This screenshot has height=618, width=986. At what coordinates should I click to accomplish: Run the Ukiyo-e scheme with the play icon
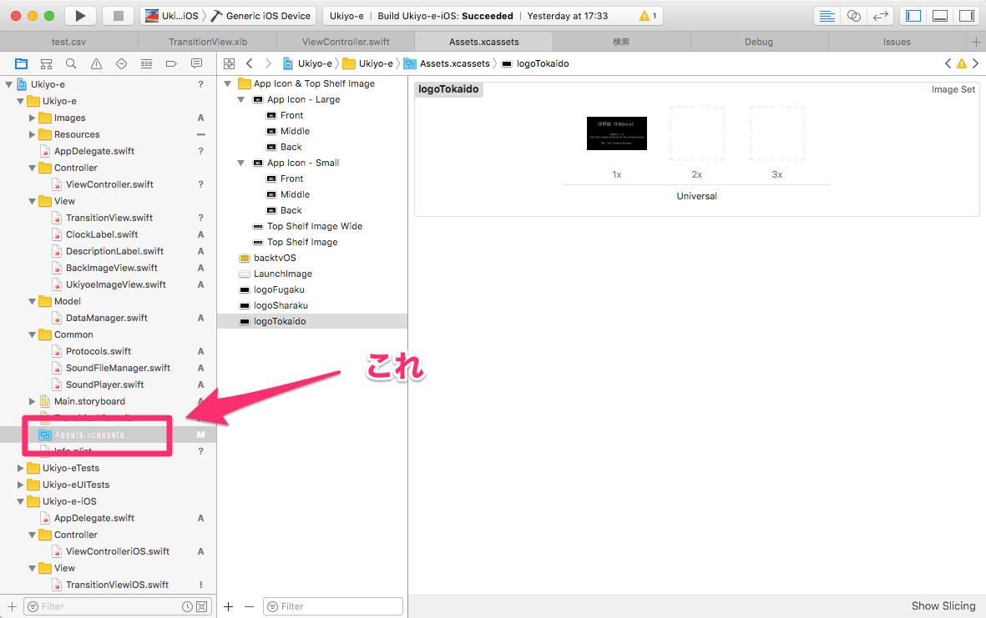click(x=79, y=14)
